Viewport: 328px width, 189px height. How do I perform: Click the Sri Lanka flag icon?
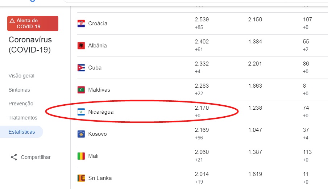(81, 178)
